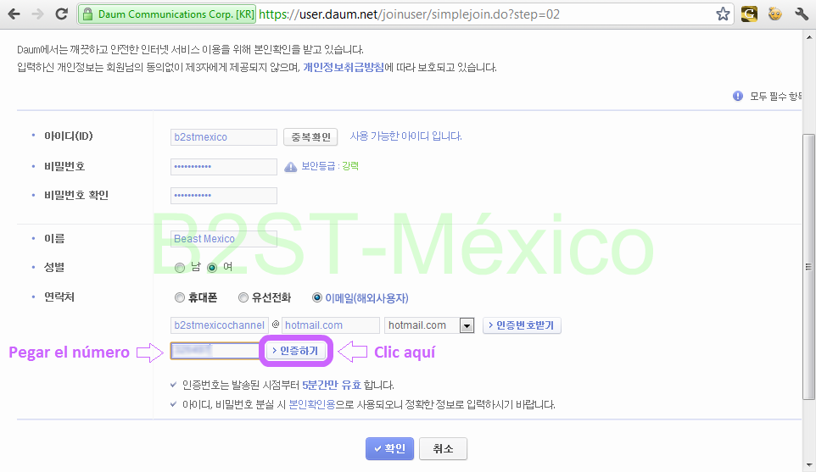Select the 남 gender radio button
816x472 pixels.
pos(180,268)
